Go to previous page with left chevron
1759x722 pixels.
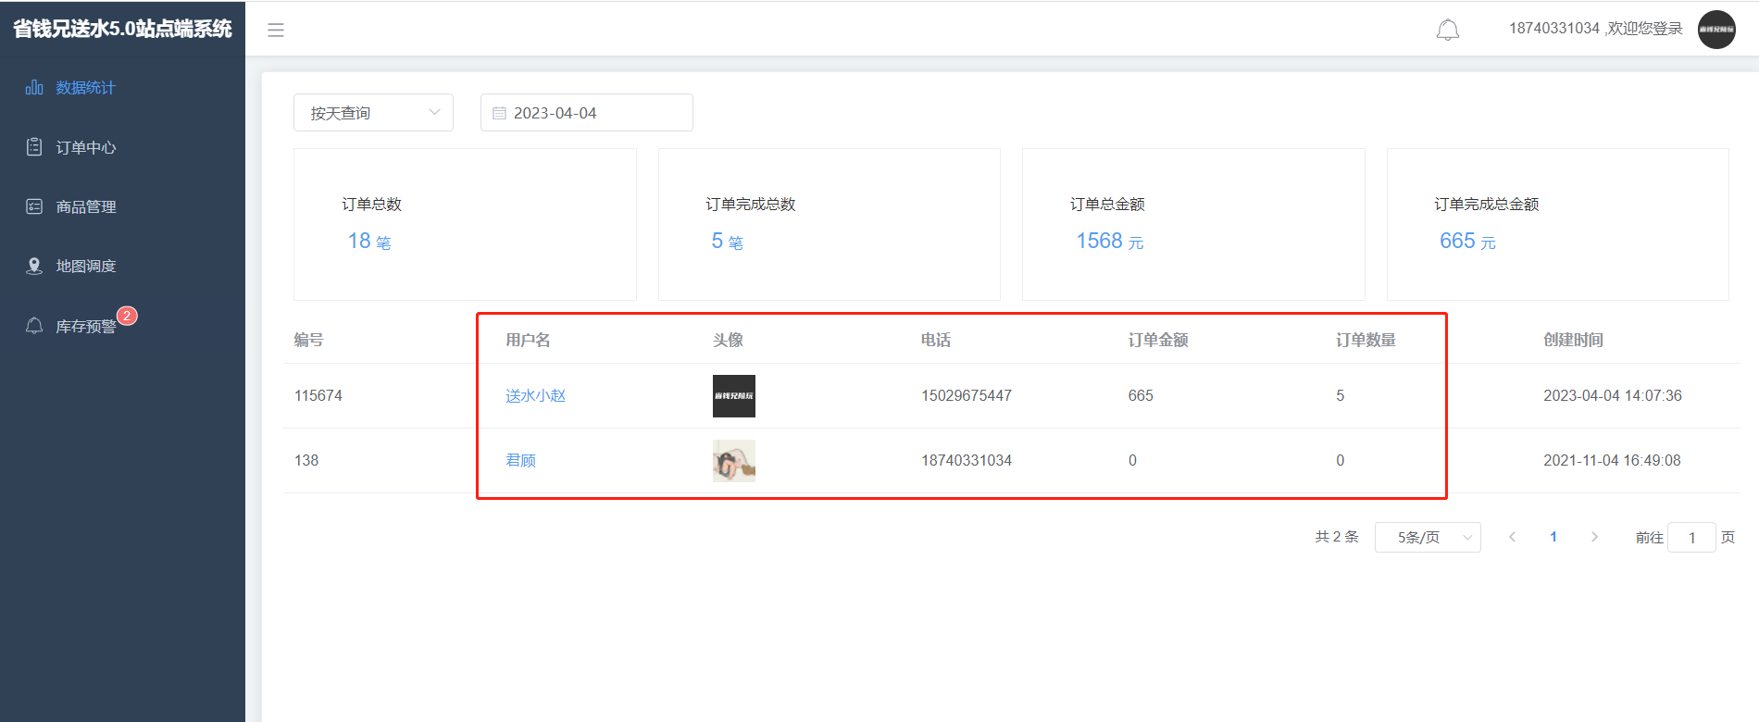(x=1512, y=537)
